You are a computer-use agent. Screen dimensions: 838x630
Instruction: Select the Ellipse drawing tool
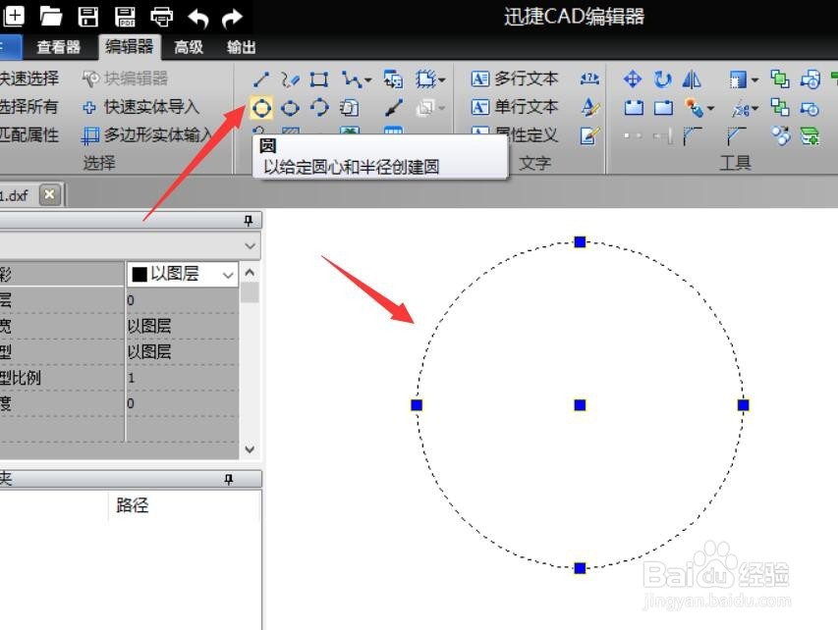click(289, 108)
